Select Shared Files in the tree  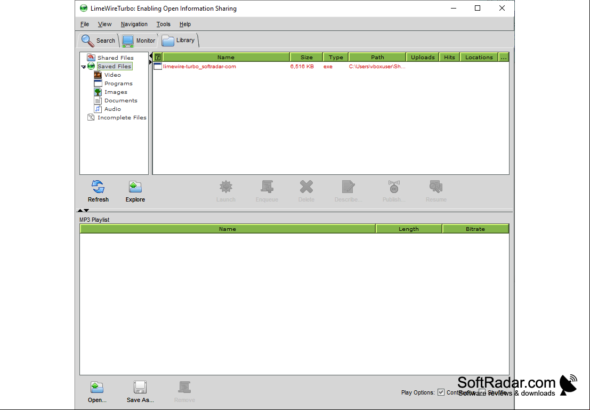pyautogui.click(x=116, y=58)
